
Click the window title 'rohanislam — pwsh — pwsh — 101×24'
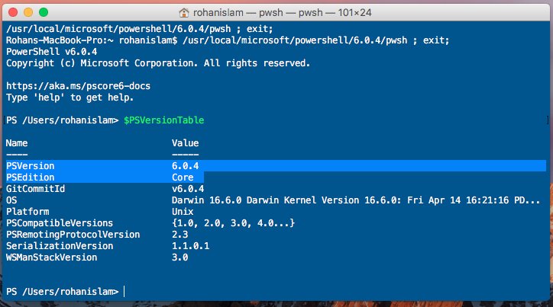pyautogui.click(x=282, y=13)
